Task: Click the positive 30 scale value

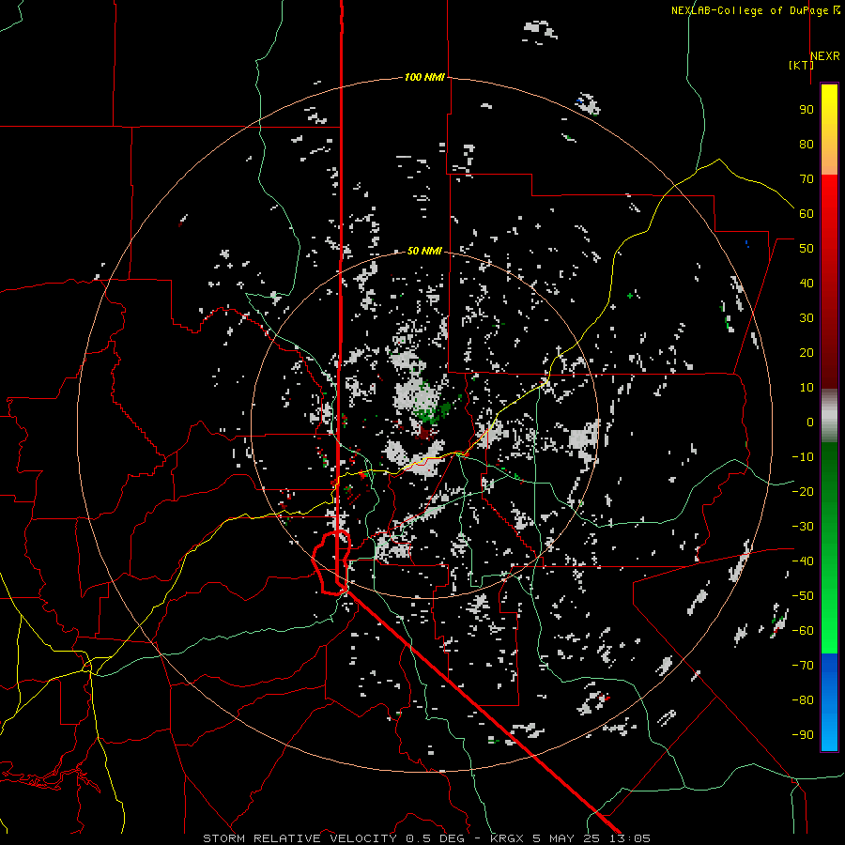Action: (807, 318)
